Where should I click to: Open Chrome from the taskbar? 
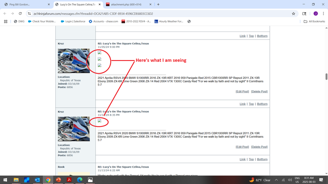[48, 180]
